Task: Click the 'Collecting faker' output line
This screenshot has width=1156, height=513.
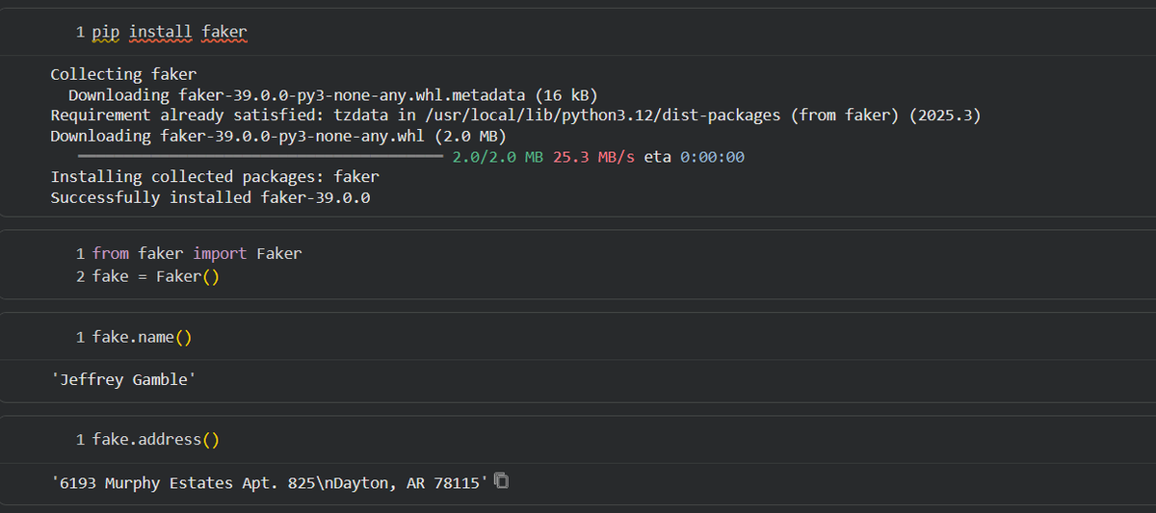Action: click(123, 74)
